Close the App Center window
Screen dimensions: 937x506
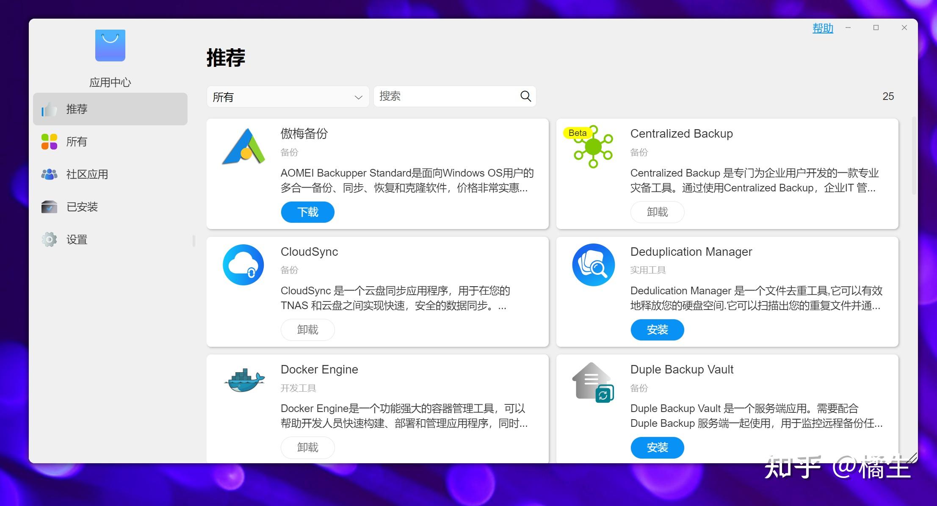904,28
